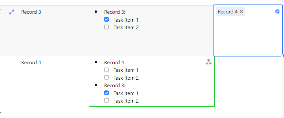Check the last Task Item 2 in Record 4's row
The width and height of the screenshot is (284, 118).
pos(106,100)
